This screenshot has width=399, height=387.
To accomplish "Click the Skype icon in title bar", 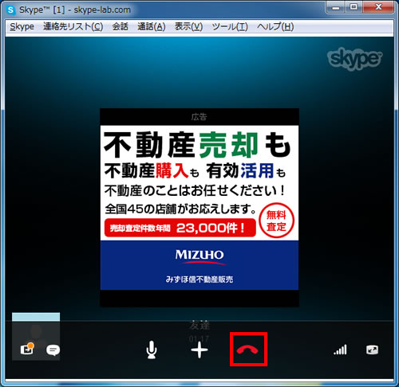I will click(x=10, y=10).
